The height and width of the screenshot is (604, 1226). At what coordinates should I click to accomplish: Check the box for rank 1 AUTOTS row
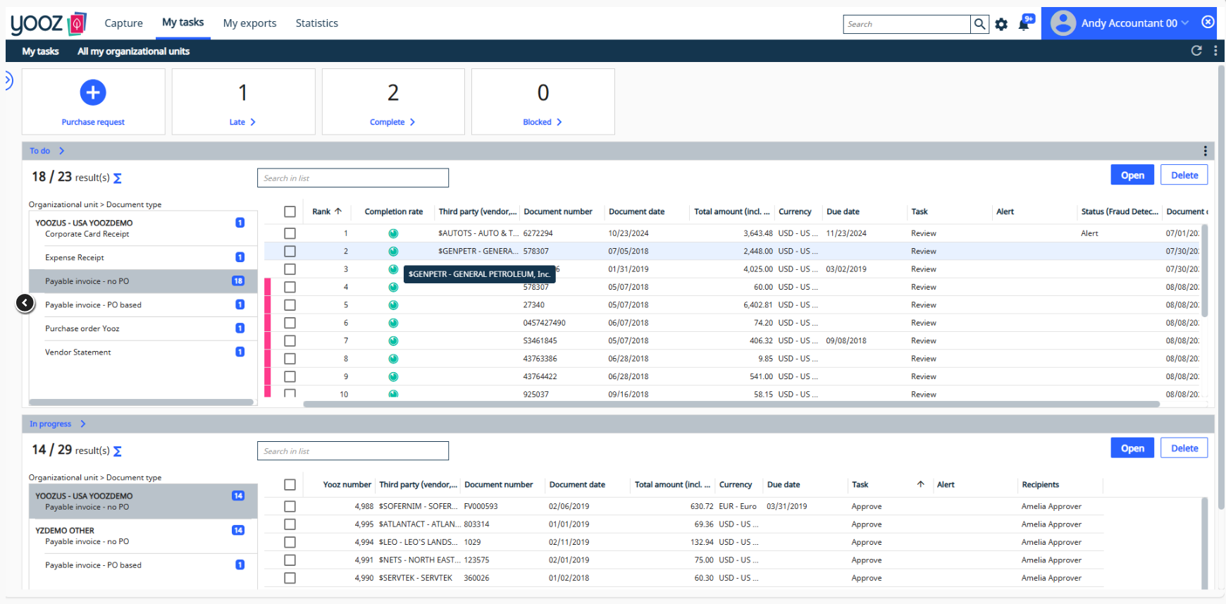pos(290,233)
